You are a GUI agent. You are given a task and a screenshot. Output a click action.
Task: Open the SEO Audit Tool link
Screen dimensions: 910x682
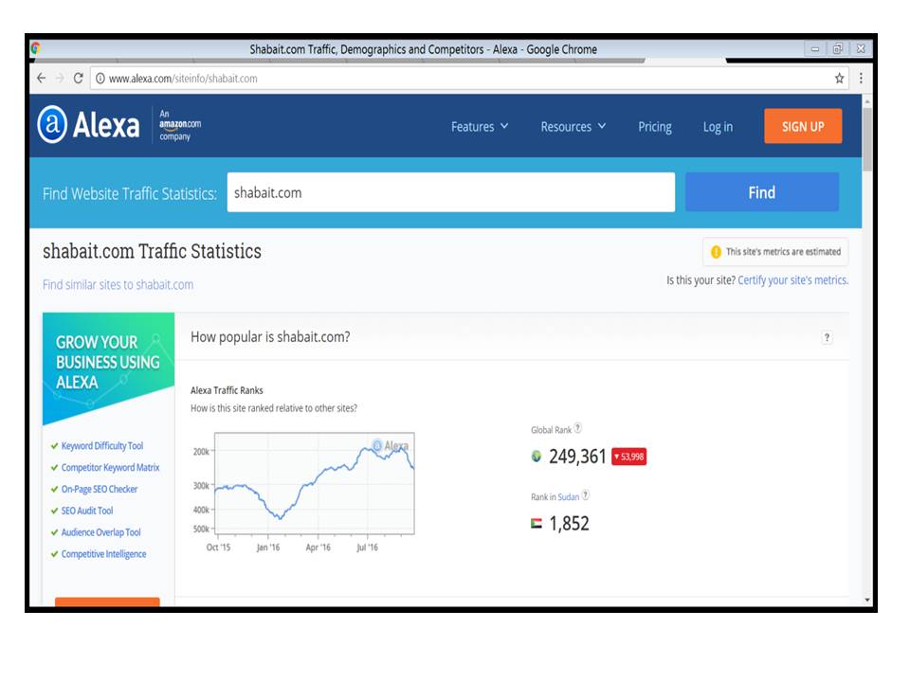tap(87, 511)
